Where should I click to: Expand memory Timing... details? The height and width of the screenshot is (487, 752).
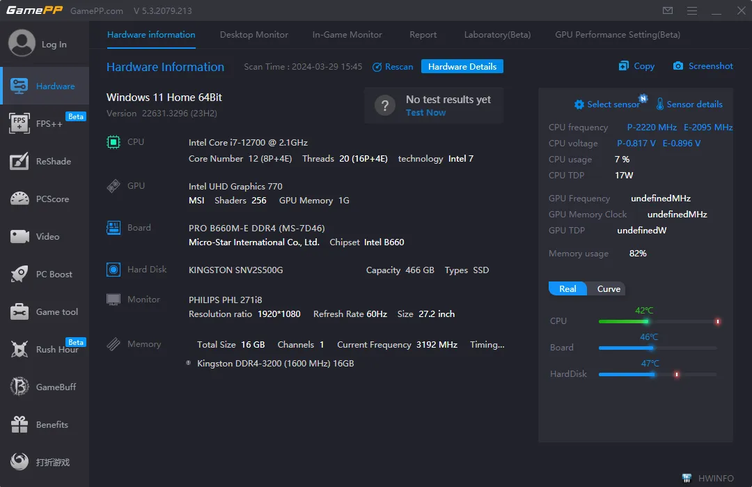[x=487, y=344]
